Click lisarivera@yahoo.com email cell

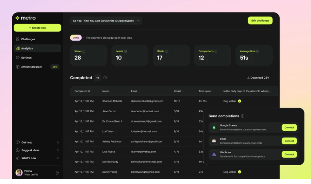tap(143, 152)
